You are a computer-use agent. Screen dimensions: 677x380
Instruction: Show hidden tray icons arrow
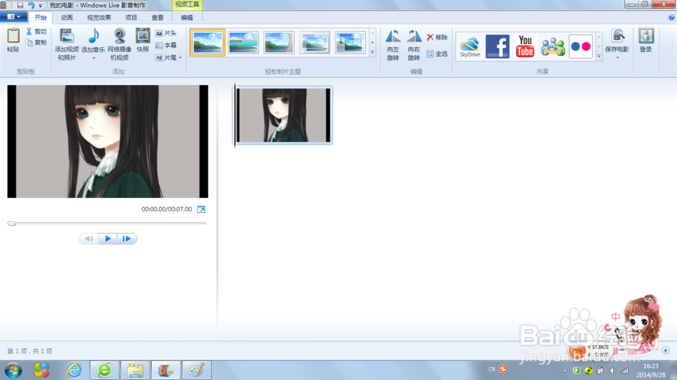(x=565, y=371)
